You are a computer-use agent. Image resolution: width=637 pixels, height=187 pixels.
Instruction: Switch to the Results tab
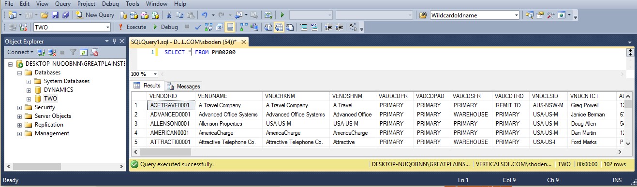tap(148, 86)
